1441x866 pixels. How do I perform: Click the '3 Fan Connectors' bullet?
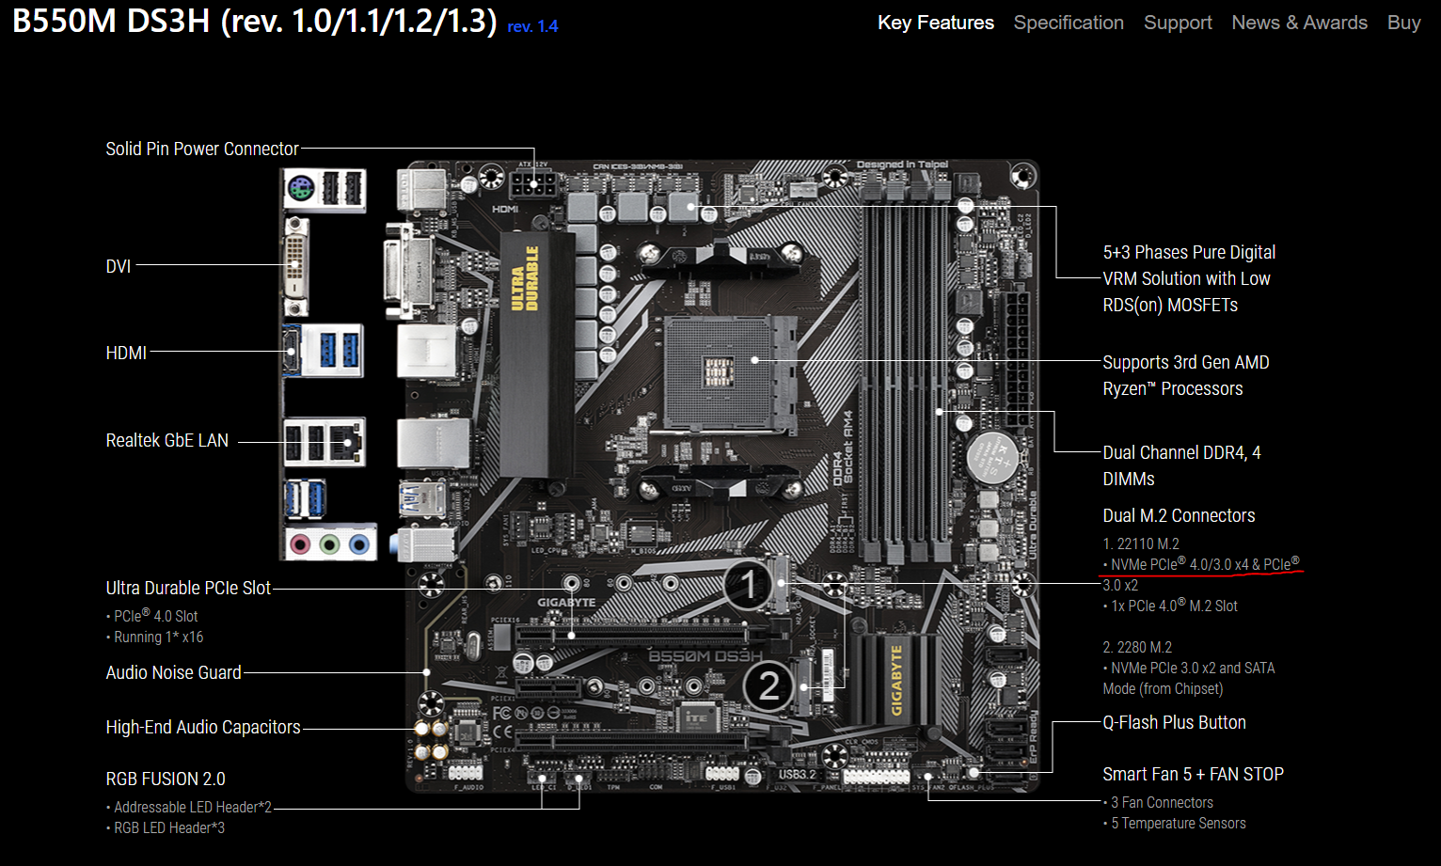point(1162,802)
